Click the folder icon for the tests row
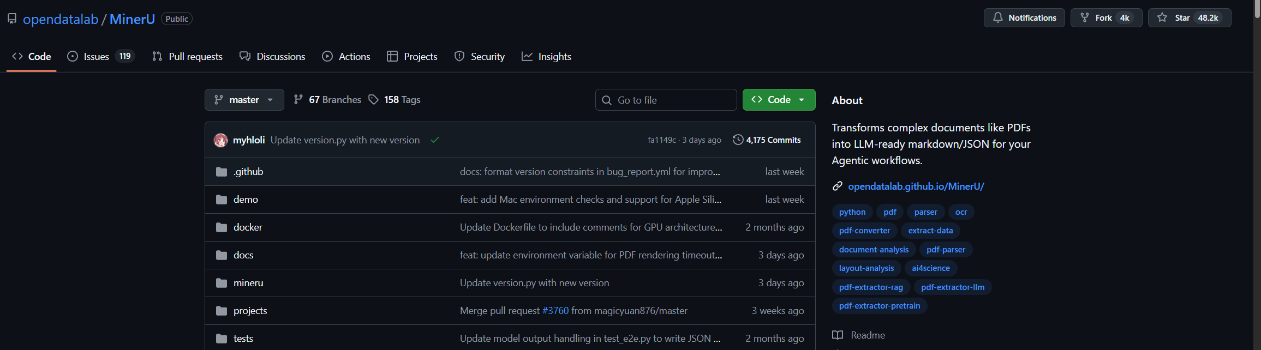 (222, 339)
